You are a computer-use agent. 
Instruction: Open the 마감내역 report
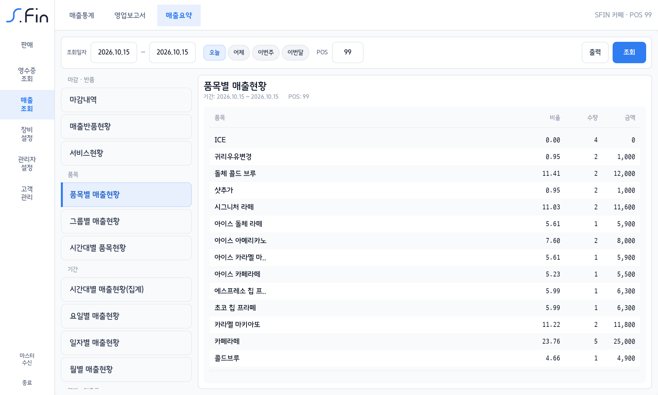click(126, 100)
